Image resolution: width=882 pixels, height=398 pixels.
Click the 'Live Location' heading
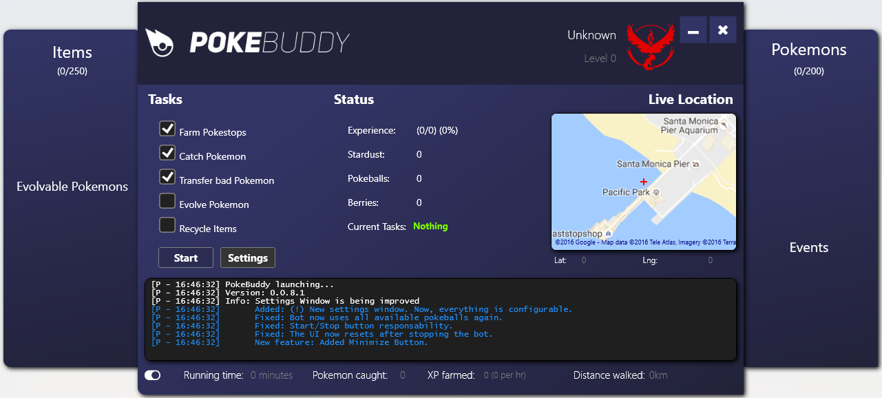point(691,99)
